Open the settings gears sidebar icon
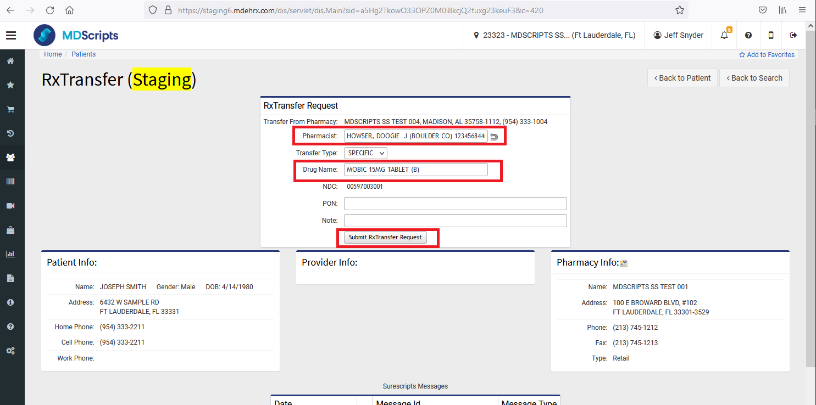 (x=10, y=351)
